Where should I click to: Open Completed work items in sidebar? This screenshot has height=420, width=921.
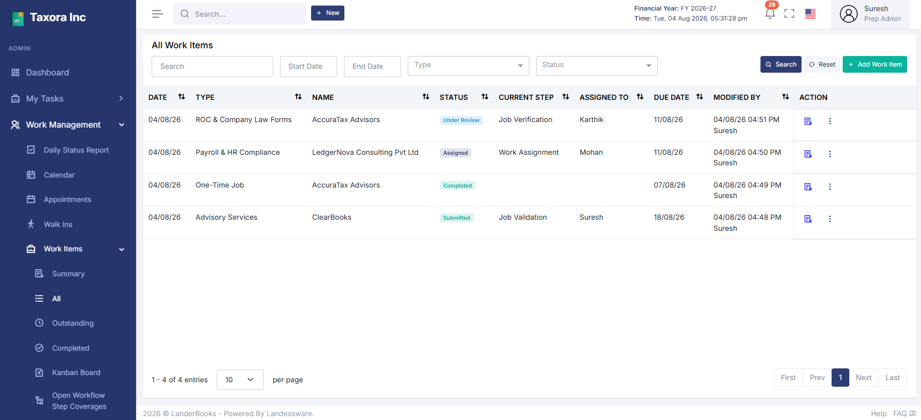click(71, 348)
